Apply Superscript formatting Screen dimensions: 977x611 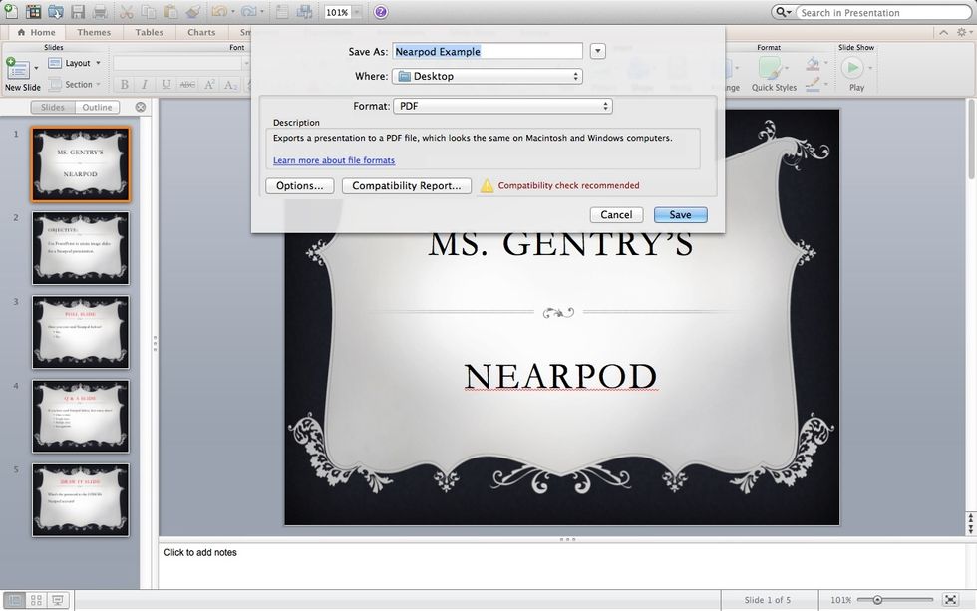pyautogui.click(x=209, y=84)
